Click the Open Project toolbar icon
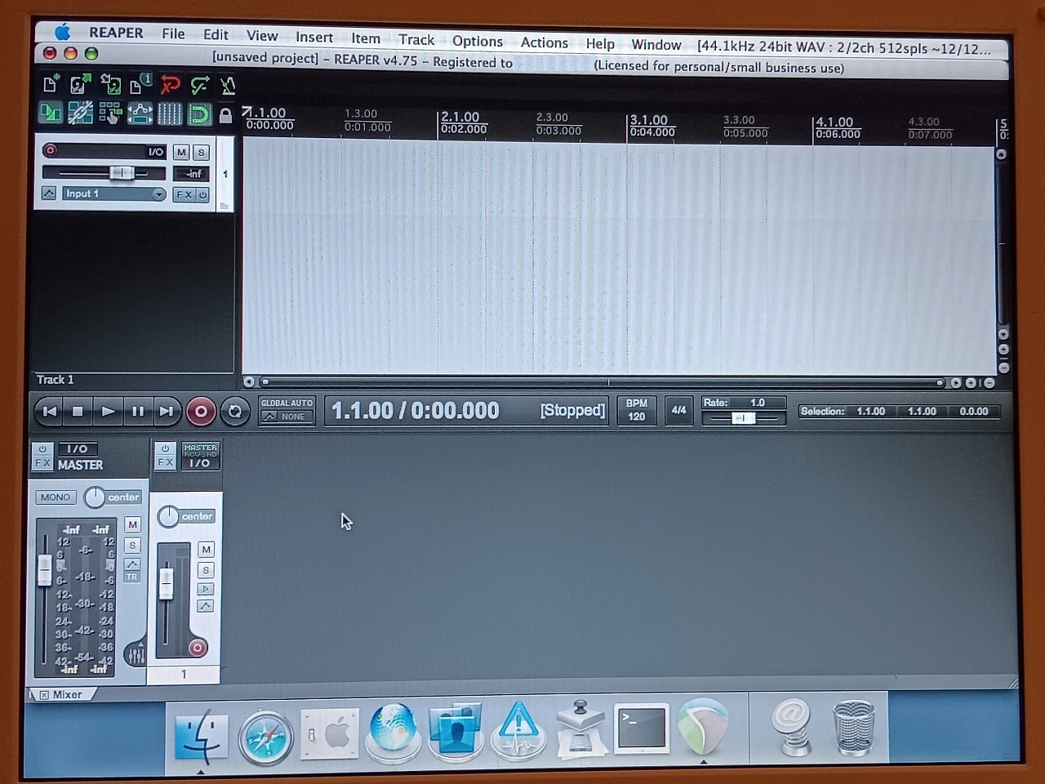 point(80,84)
